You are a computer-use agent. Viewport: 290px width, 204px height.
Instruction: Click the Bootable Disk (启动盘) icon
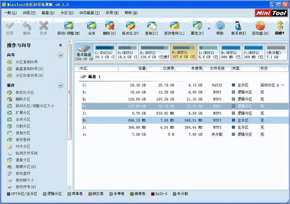[x=261, y=26]
